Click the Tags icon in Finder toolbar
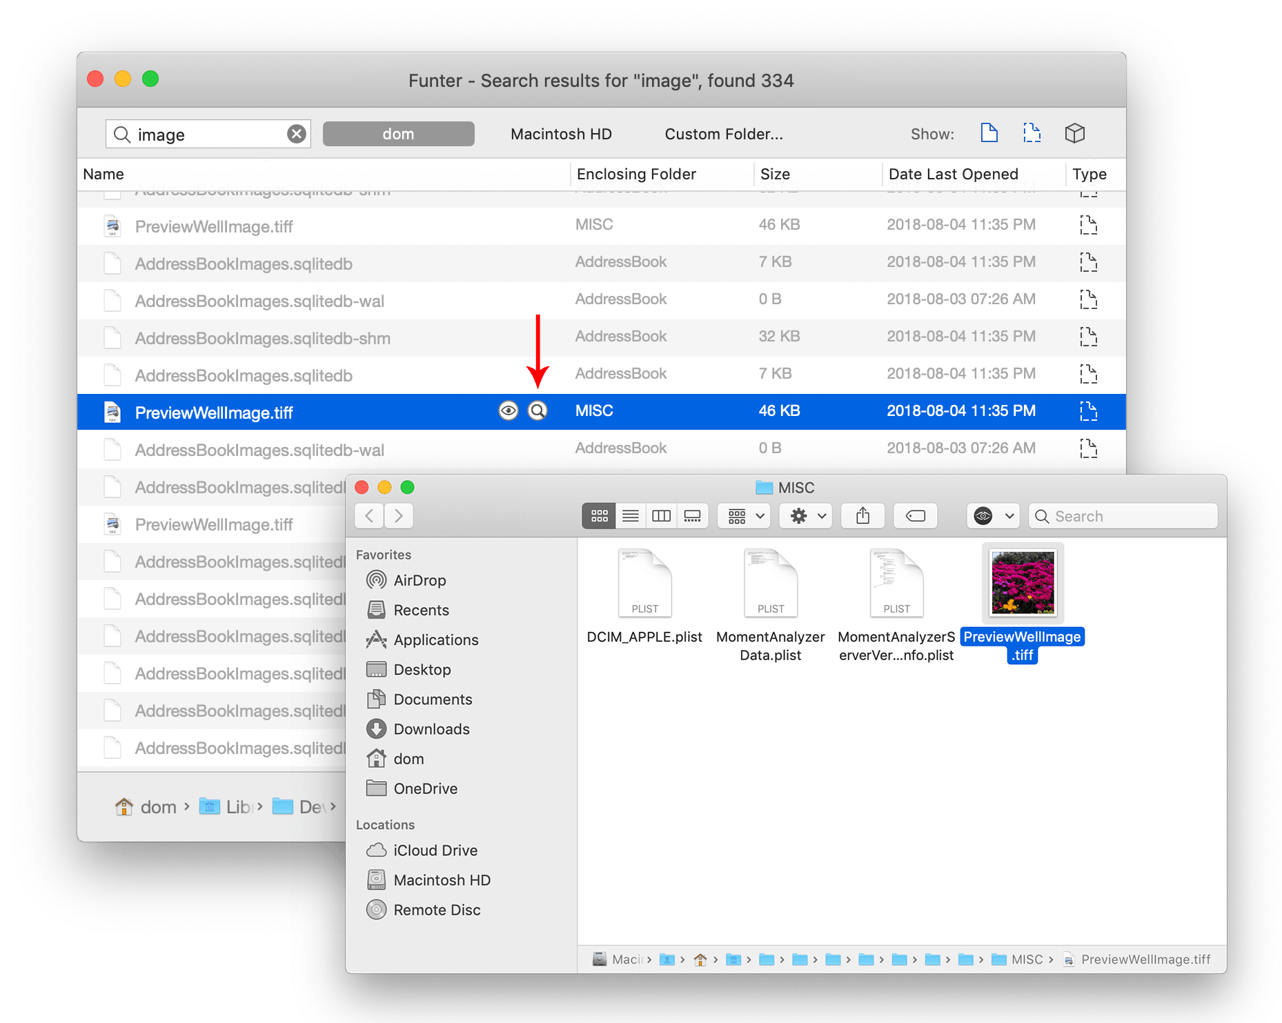Image resolution: width=1282 pixels, height=1023 pixels. (x=916, y=515)
